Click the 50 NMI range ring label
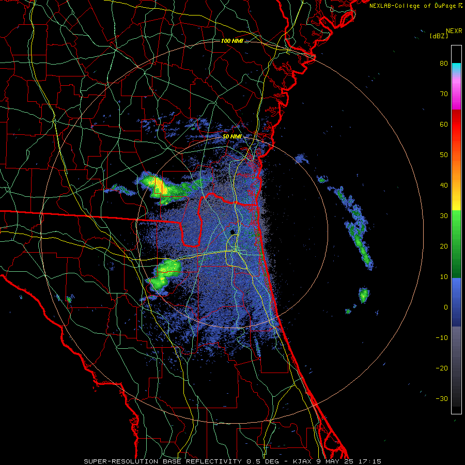The image size is (465, 465). tap(232, 137)
